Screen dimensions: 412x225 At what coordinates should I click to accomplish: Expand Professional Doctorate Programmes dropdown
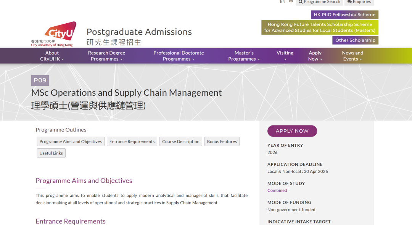tap(179, 56)
